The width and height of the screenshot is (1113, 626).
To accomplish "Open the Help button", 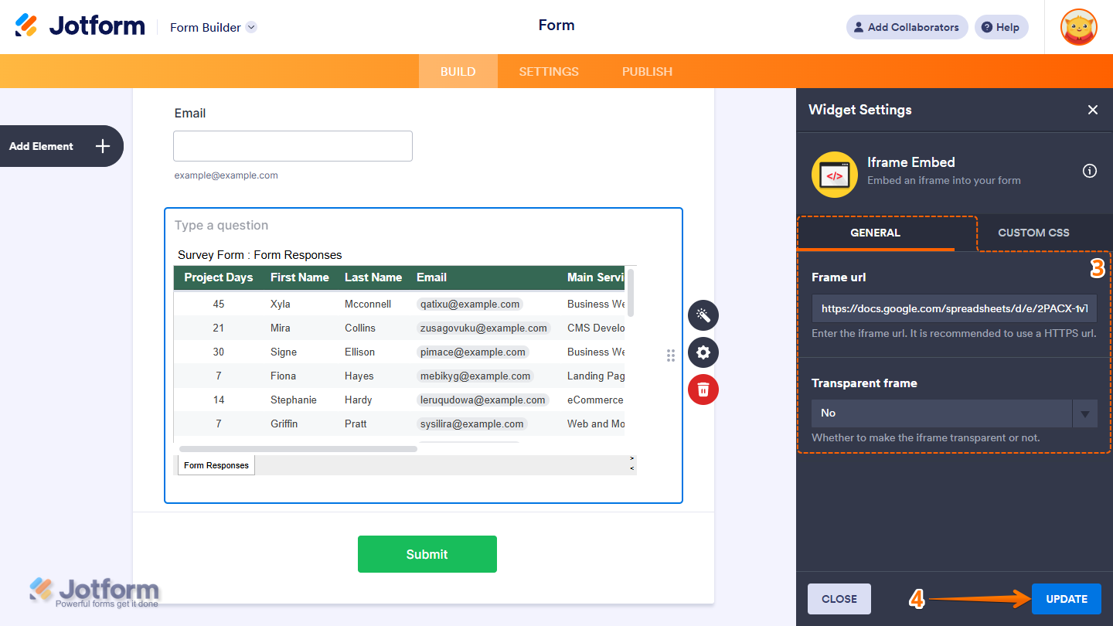I will click(1002, 27).
